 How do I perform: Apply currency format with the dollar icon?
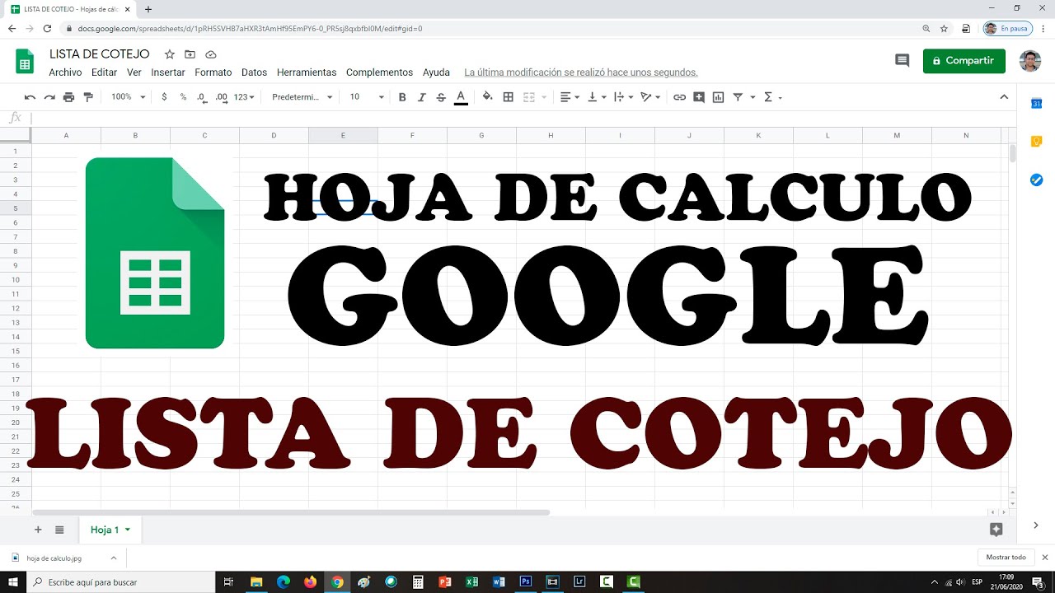164,97
